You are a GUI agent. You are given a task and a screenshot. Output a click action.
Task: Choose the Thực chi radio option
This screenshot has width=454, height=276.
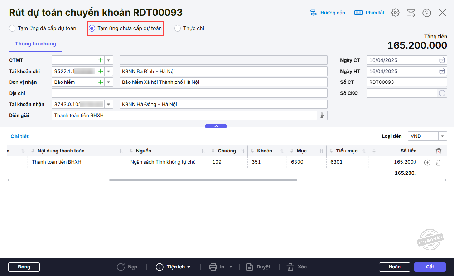178,28
